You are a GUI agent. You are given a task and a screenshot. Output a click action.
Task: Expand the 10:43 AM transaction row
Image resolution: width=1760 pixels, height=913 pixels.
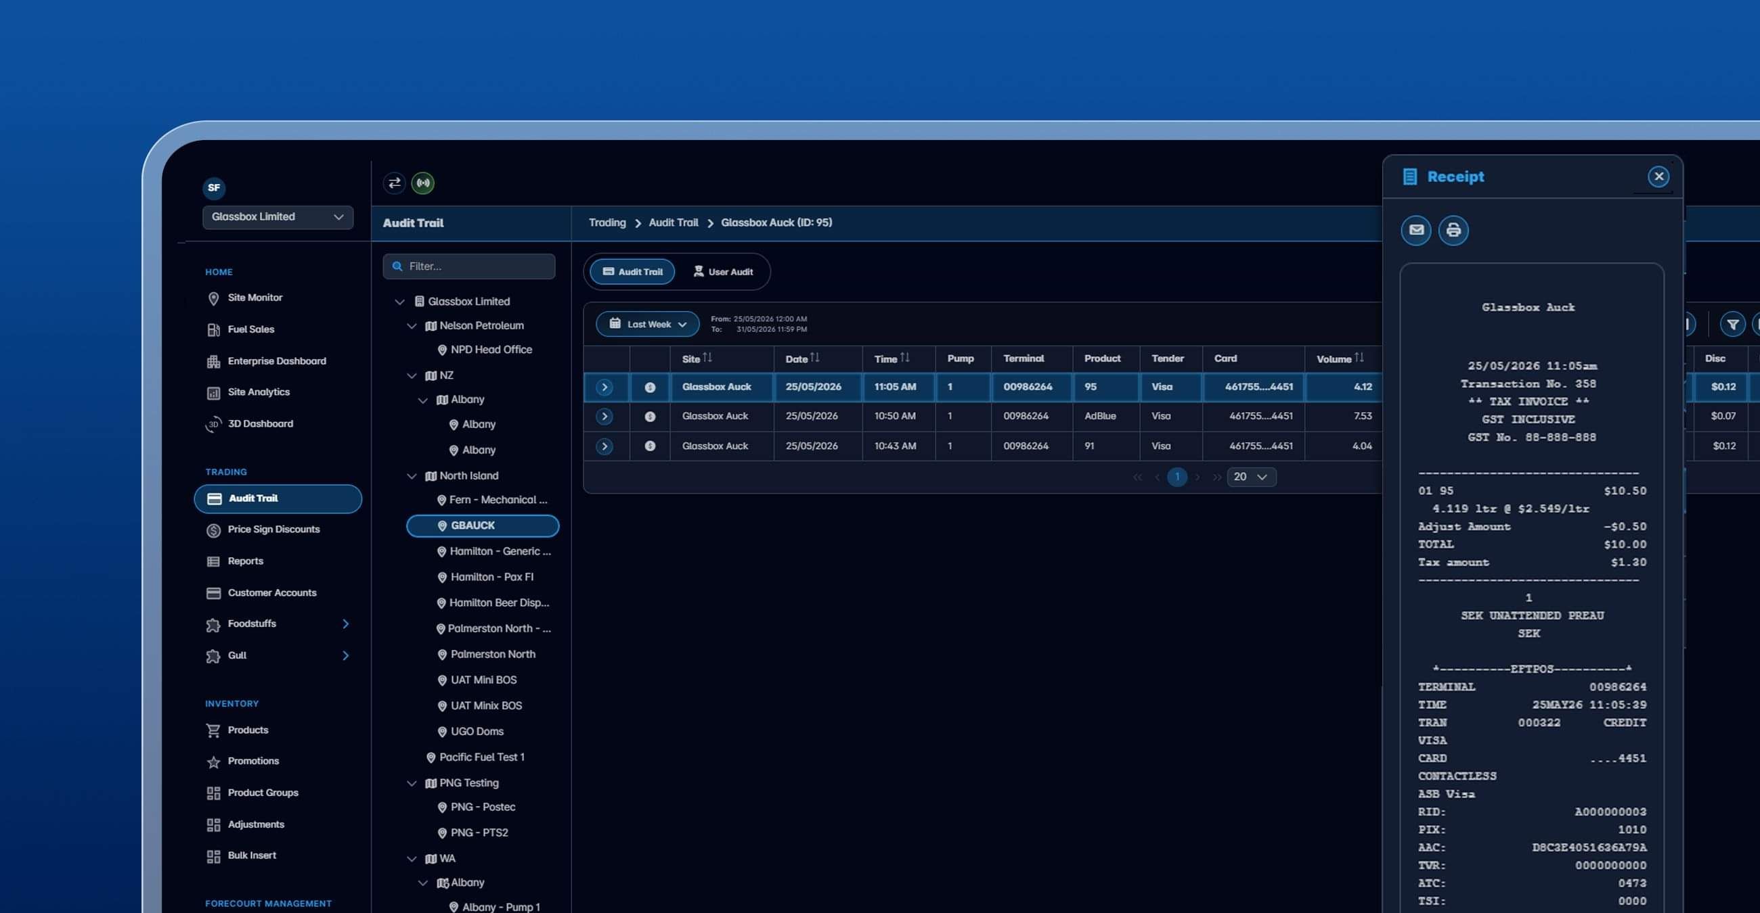pyautogui.click(x=604, y=446)
